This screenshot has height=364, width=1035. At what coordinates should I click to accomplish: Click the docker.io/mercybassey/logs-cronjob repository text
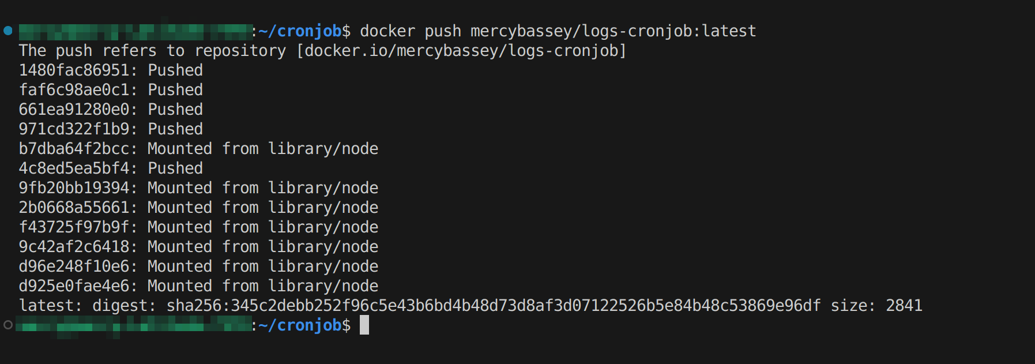[461, 51]
